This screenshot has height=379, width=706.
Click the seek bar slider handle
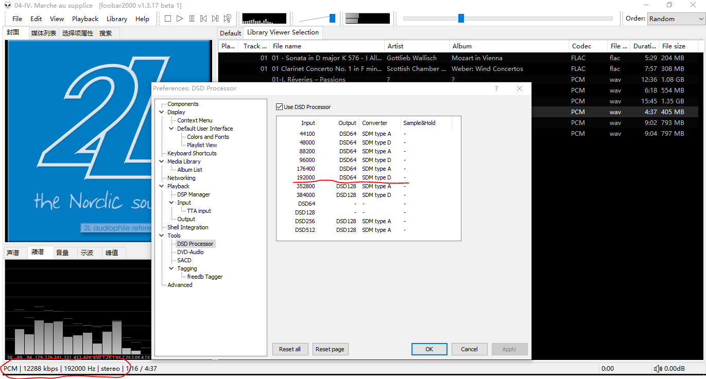pos(461,19)
